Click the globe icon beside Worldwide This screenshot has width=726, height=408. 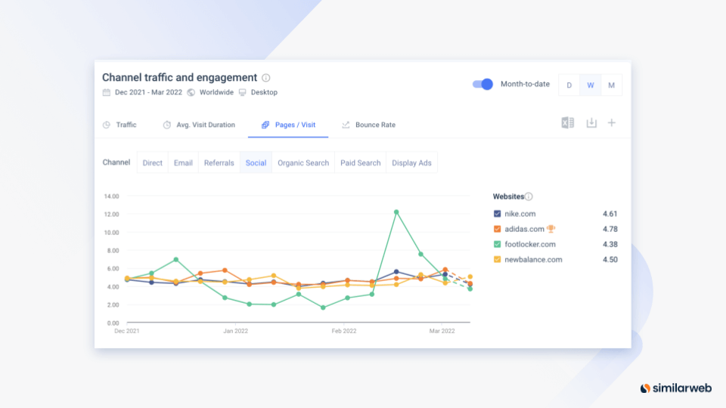click(x=191, y=92)
